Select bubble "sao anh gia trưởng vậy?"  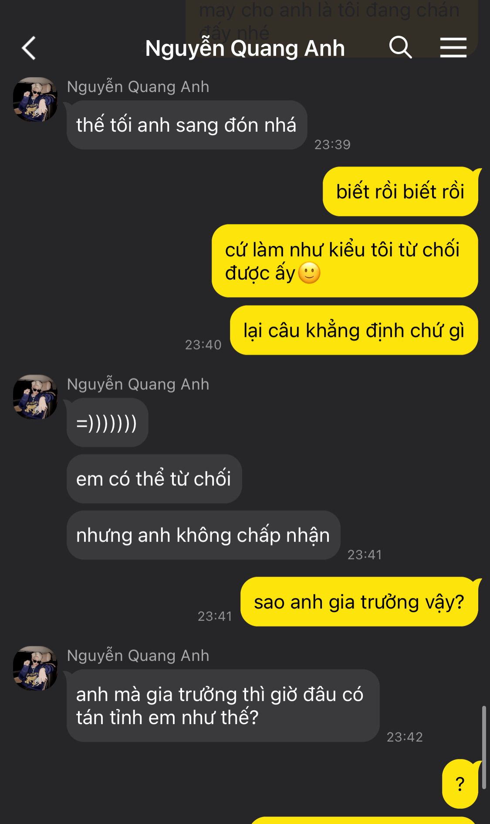coord(359,602)
